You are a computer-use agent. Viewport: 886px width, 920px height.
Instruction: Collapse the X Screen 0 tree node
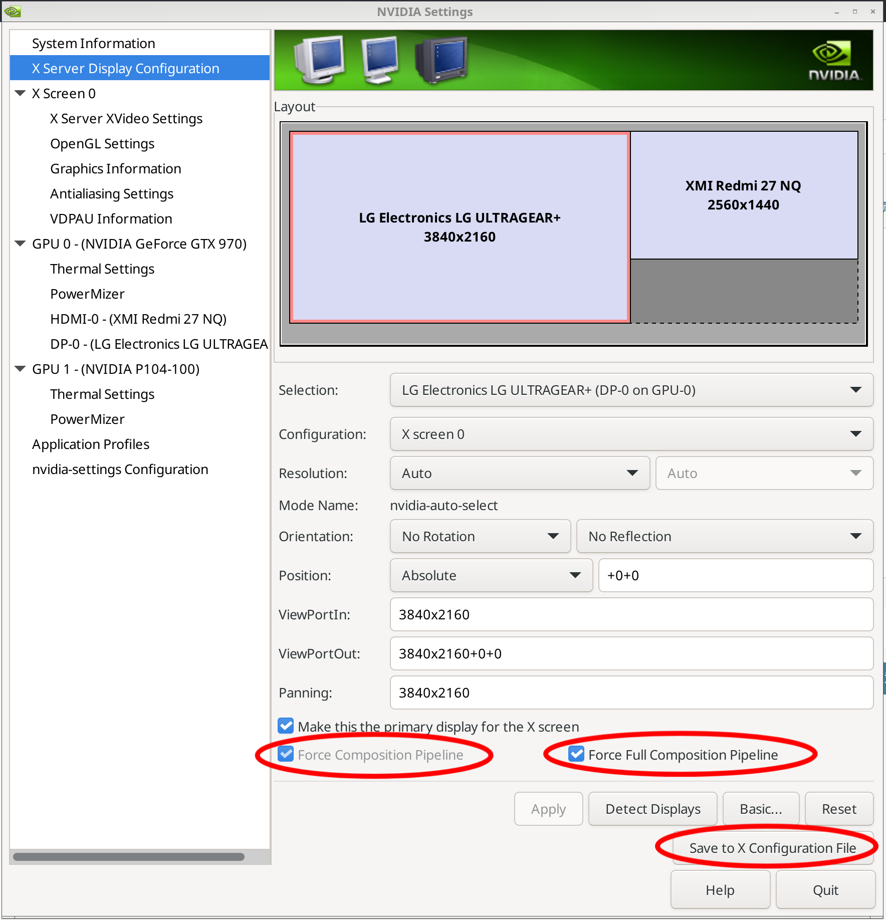tap(21, 93)
